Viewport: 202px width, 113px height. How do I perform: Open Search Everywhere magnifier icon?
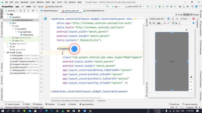pos(193,6)
